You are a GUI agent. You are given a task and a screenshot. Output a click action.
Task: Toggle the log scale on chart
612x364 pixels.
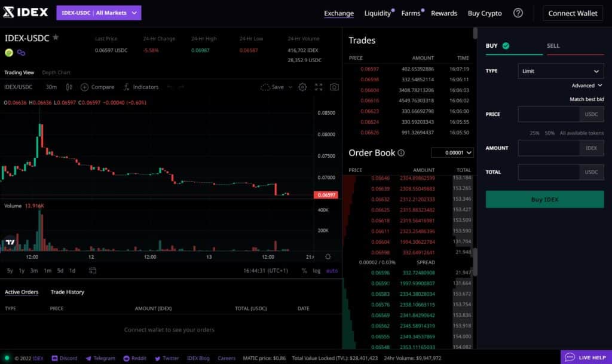pyautogui.click(x=316, y=271)
